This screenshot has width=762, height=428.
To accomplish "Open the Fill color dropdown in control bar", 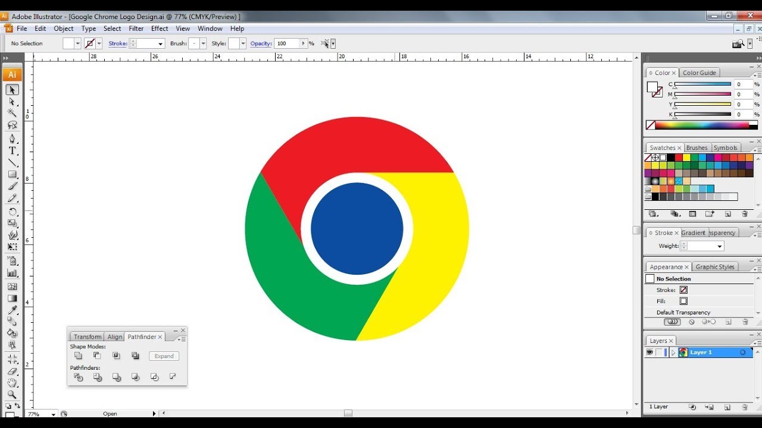I will 78,43.
